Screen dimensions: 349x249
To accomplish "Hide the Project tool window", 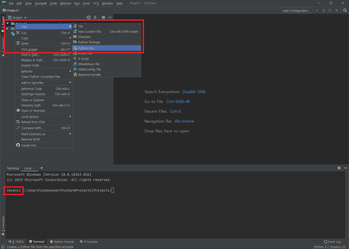I will pos(110,17).
